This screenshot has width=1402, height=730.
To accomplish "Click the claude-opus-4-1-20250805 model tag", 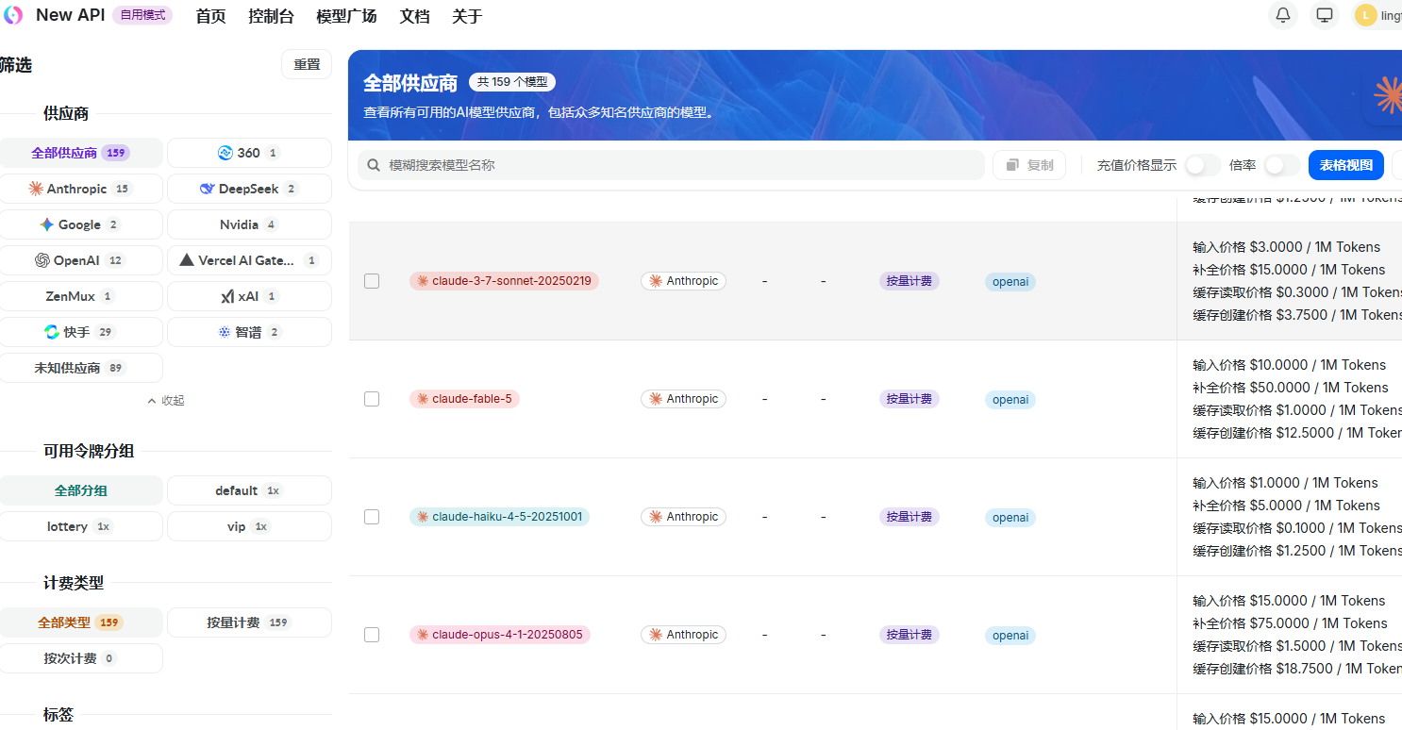I will [500, 635].
